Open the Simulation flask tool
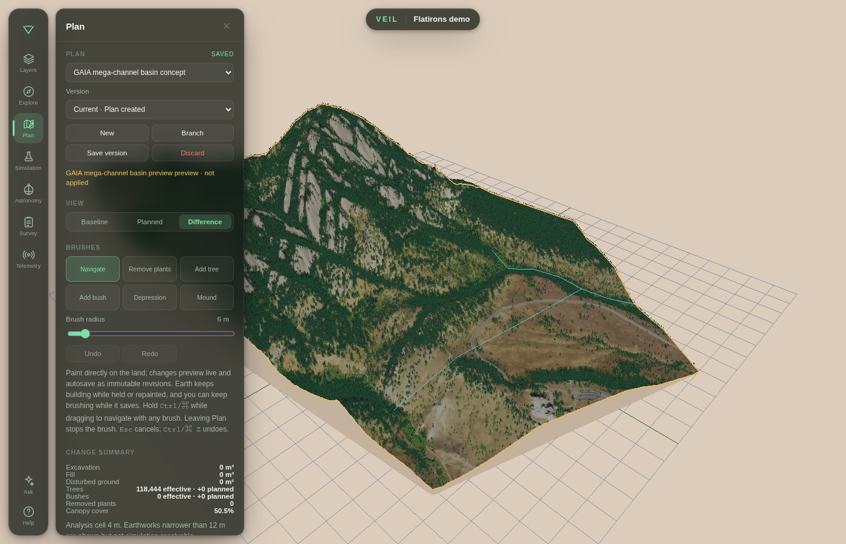Screen dimensions: 846x544 click(x=28, y=161)
